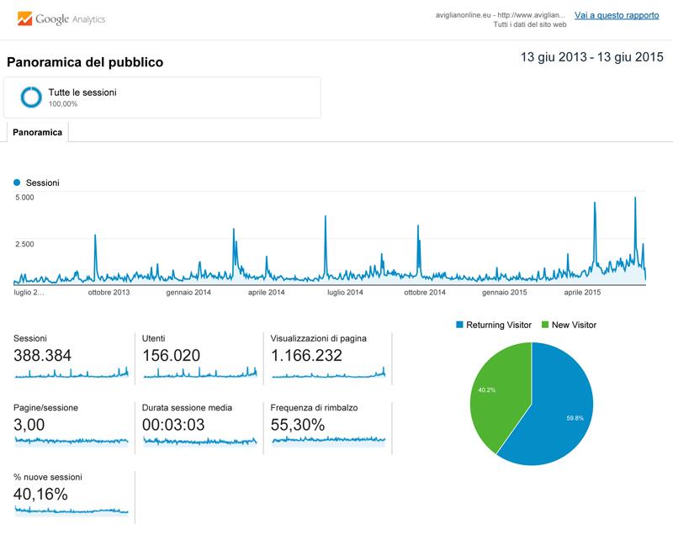Open the Vai a questo rapporto link
This screenshot has width=673, height=556.
[617, 15]
